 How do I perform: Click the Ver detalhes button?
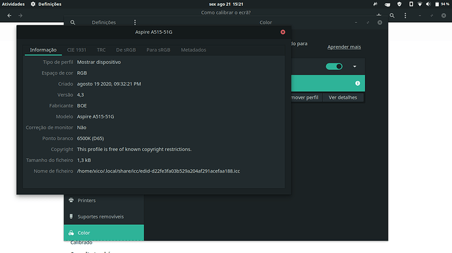point(343,97)
